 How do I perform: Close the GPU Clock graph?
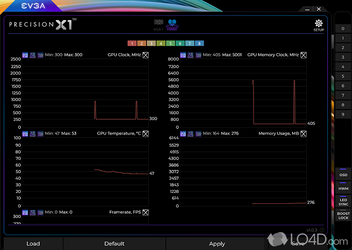click(x=146, y=55)
